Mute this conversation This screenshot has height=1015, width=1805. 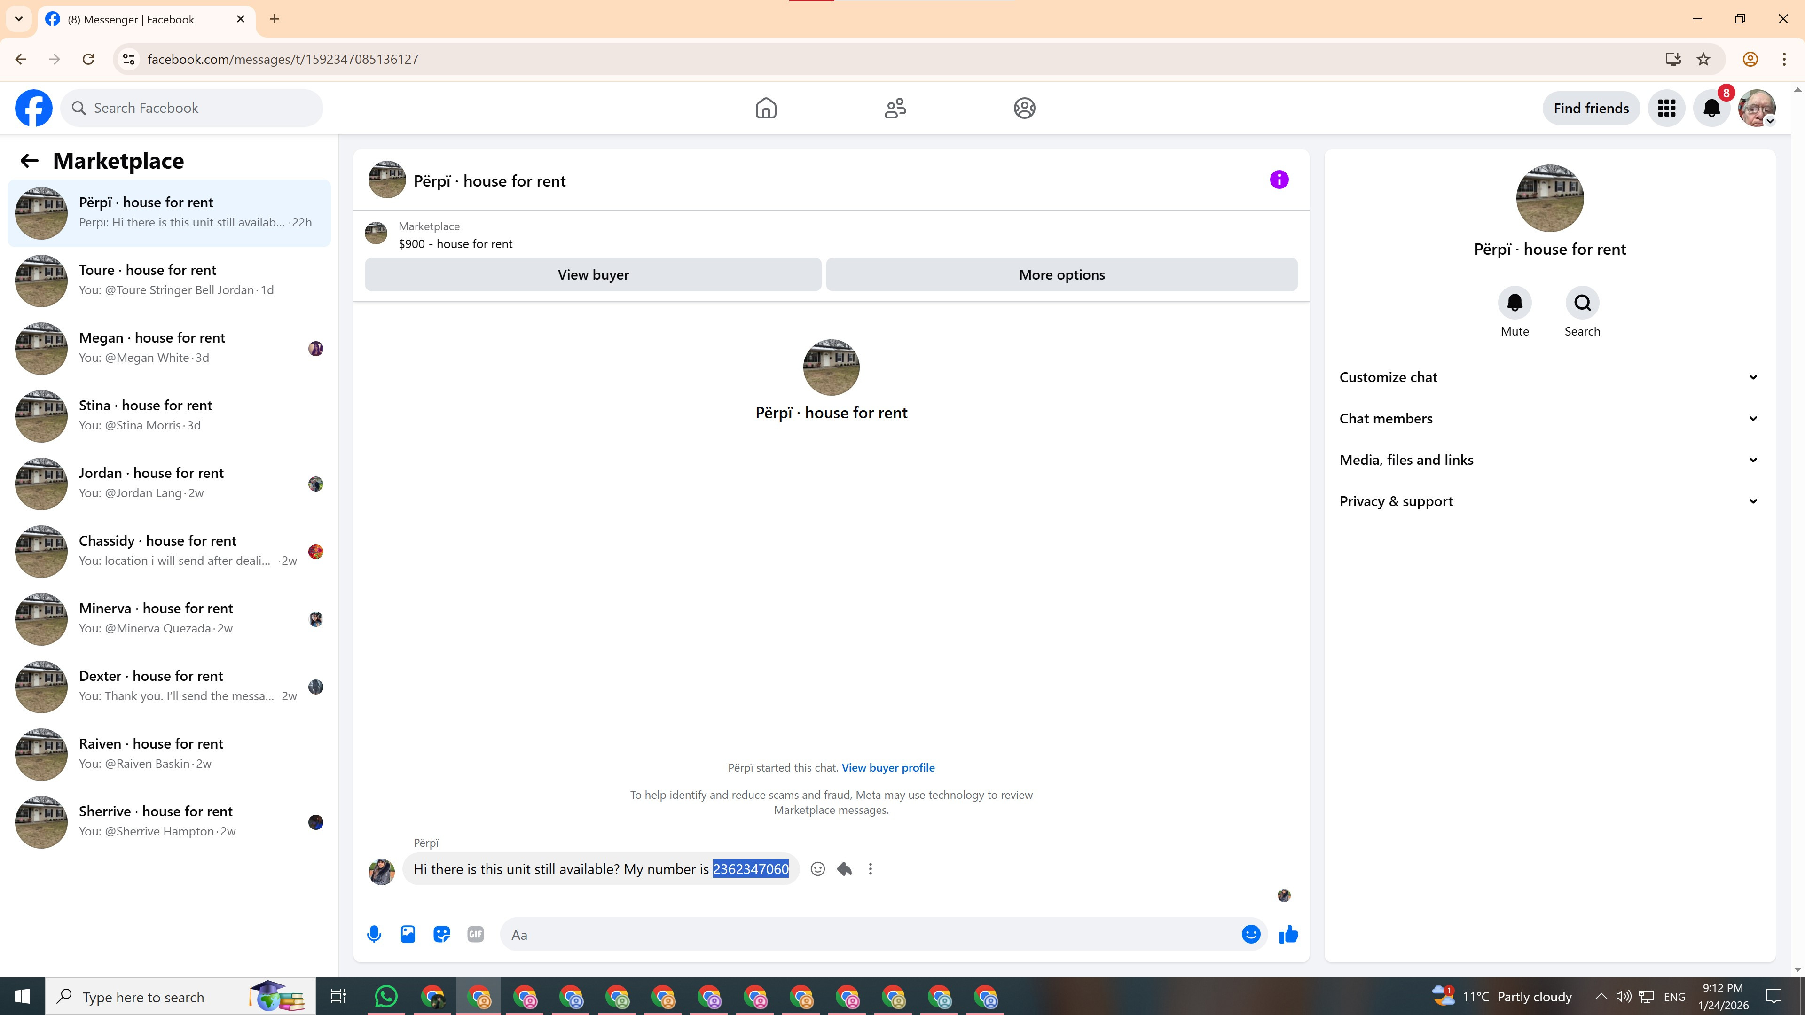pyautogui.click(x=1514, y=303)
